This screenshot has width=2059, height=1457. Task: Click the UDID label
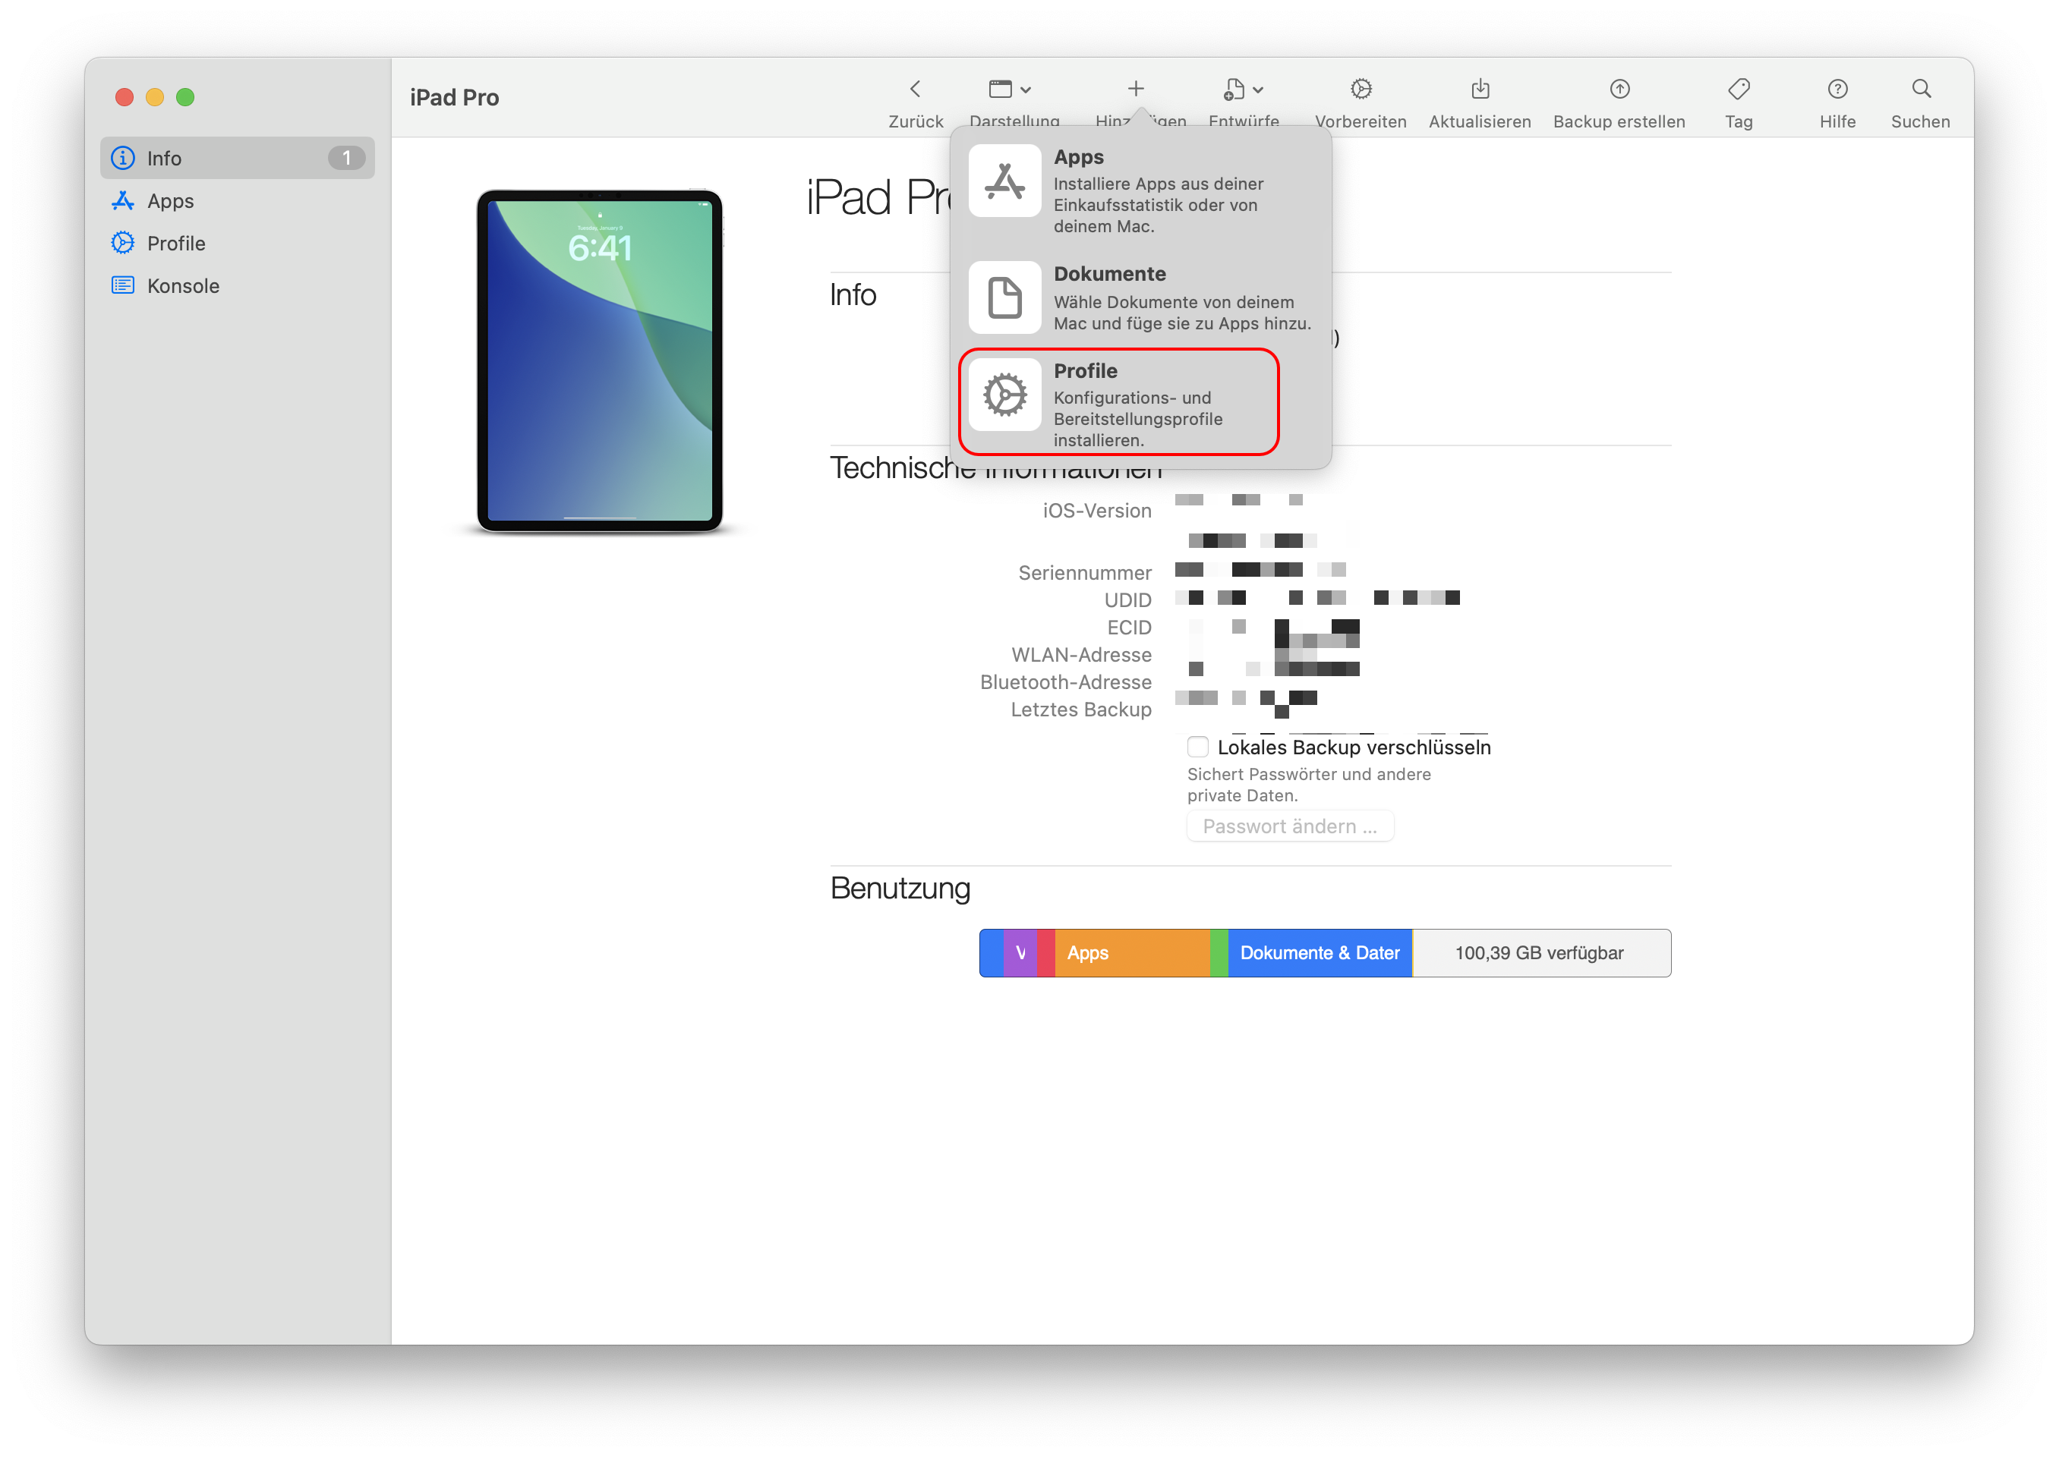[x=1127, y=599]
